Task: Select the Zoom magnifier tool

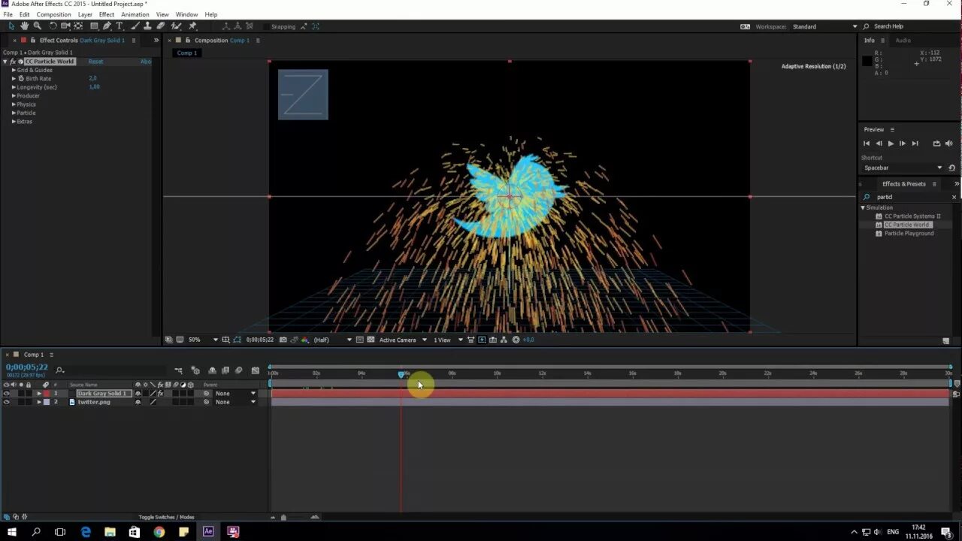Action: pos(38,26)
